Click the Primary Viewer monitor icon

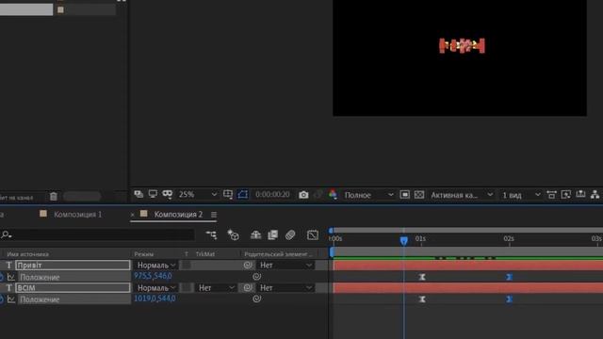point(153,195)
